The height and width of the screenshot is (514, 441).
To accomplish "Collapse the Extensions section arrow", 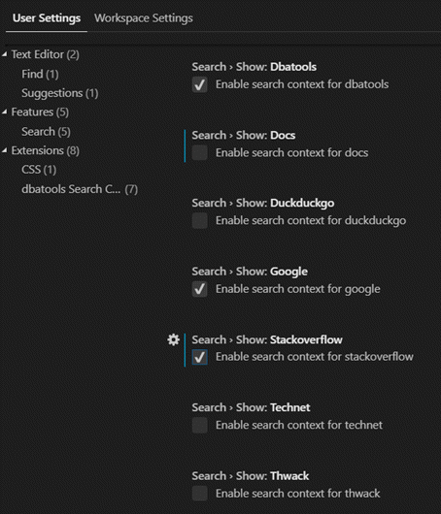I will click(5, 150).
